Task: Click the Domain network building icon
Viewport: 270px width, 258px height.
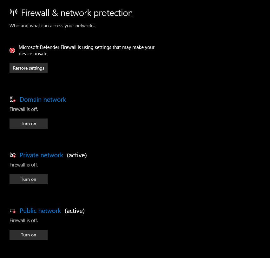Action: click(13, 99)
